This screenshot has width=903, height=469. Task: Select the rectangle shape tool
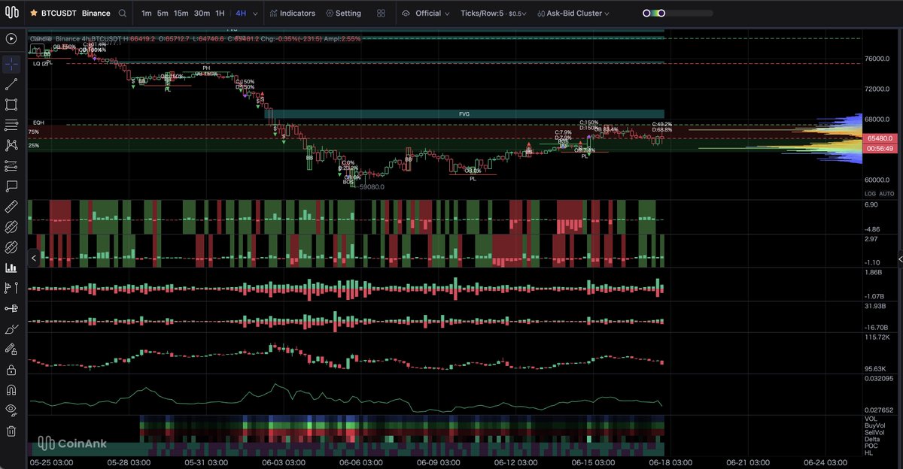[11, 104]
